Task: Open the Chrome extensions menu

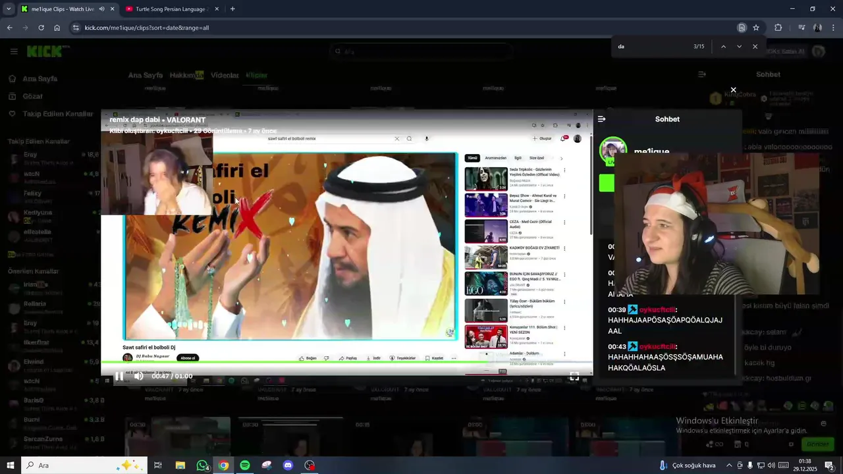Action: click(778, 28)
